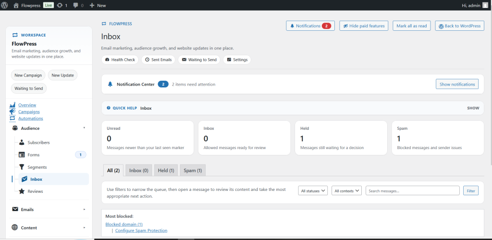Click Mark all as read
This screenshot has height=240, width=492.
click(412, 26)
